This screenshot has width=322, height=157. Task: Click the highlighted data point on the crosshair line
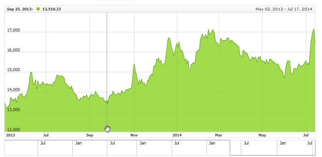(107, 102)
